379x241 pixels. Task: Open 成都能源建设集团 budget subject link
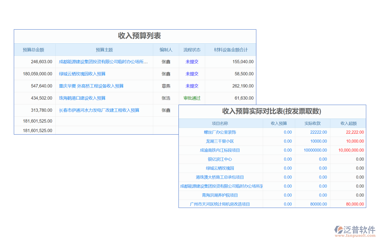tap(103, 62)
